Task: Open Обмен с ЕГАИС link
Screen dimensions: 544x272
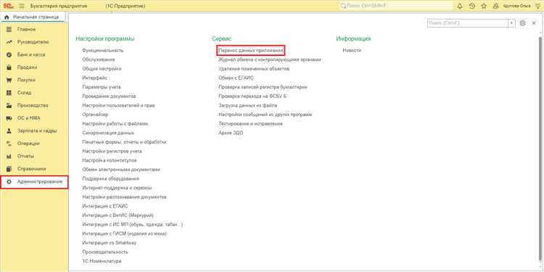Action: pyautogui.click(x=236, y=78)
